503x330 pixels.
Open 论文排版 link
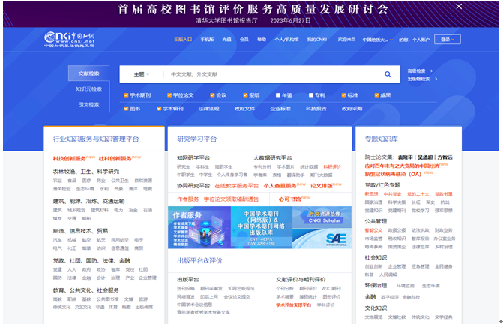[x=322, y=186]
